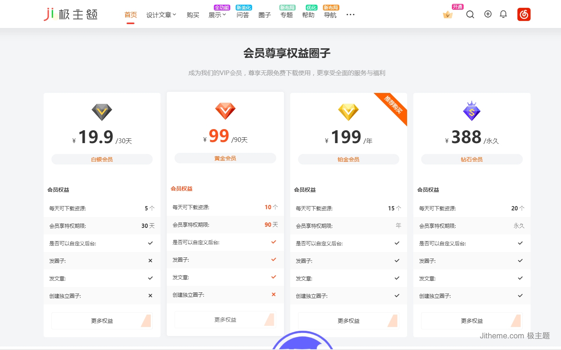The height and width of the screenshot is (350, 561).
Task: Click the checkmark for 钻石会员 发文章
Action: point(520,278)
